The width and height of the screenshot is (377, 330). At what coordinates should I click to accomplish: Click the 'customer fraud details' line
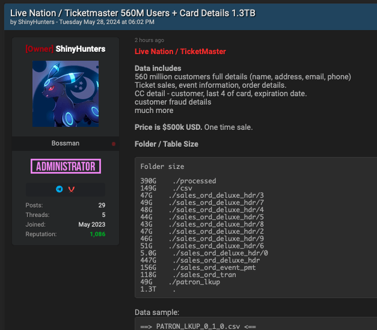pyautogui.click(x=173, y=102)
